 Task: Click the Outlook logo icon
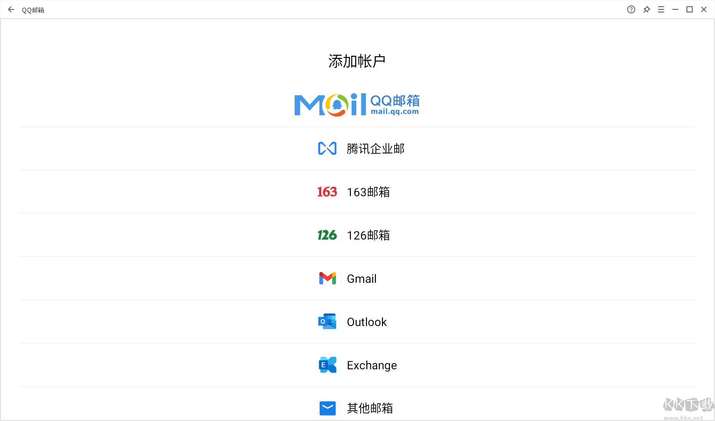coord(327,322)
